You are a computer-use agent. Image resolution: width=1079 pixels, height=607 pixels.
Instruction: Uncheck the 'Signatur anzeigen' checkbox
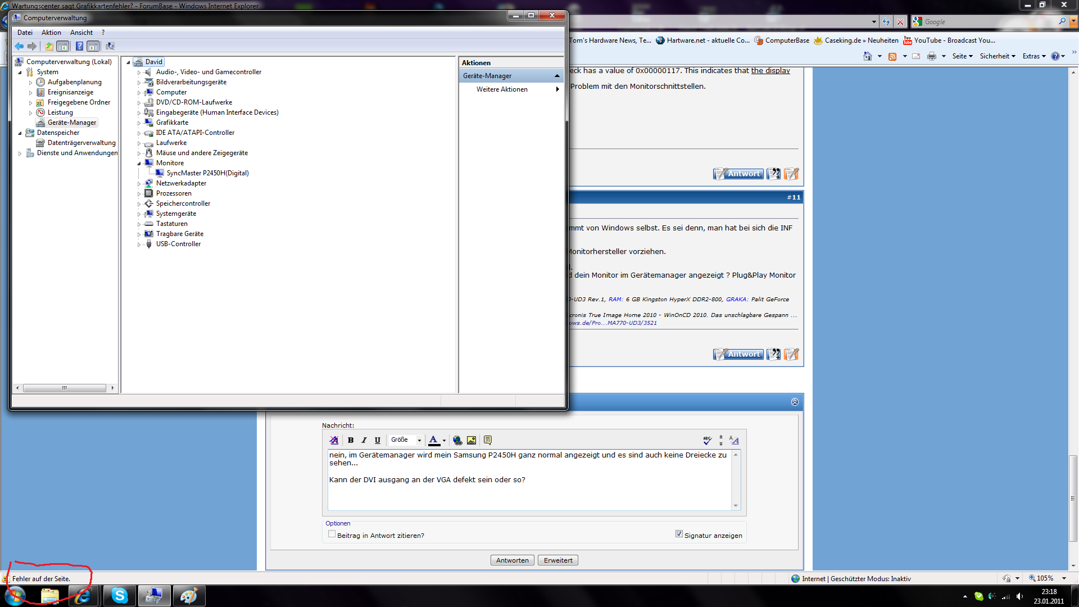coord(679,534)
